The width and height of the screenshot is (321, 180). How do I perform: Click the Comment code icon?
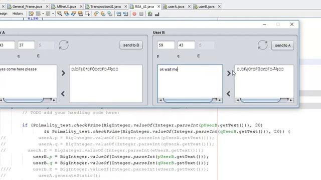coord(150,14)
